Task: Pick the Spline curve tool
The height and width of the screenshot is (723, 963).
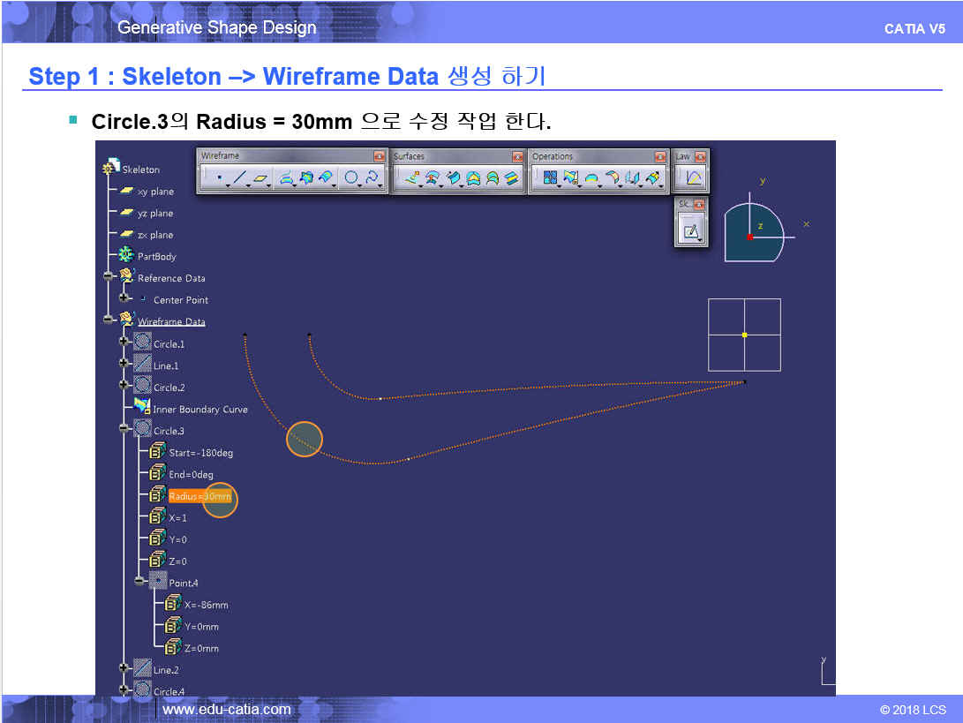Action: [x=372, y=177]
